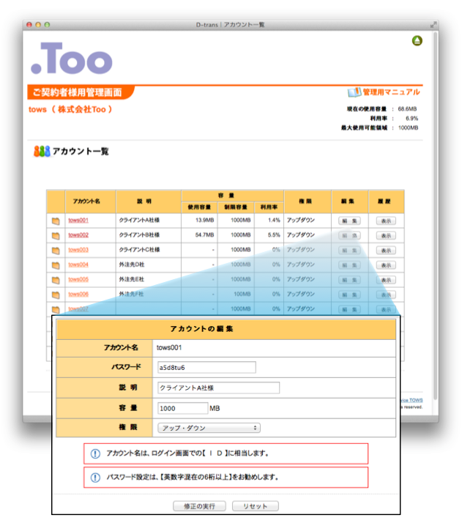Click the folder icon beside tows003
Screen dimensions: 462x518
coord(55,250)
